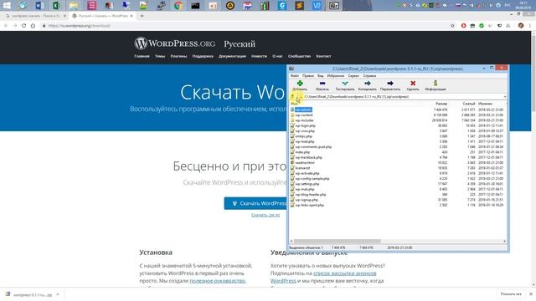Select the wp-activate.php file
Image resolution: width=536 pixels, height=301 pixels.
(307, 173)
